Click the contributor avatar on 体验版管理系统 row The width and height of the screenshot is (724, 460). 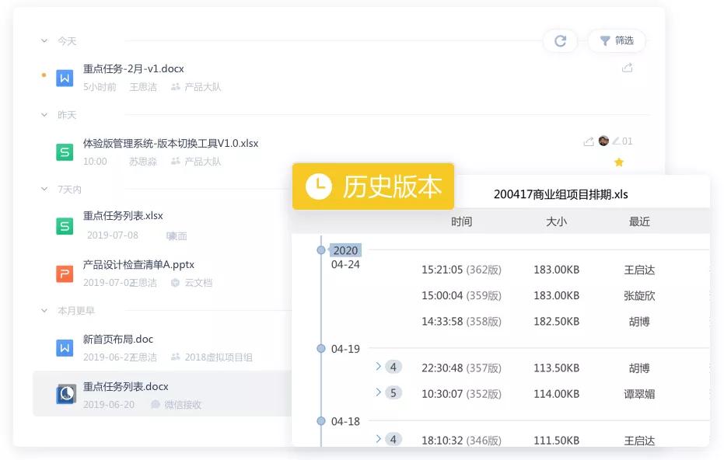click(603, 141)
